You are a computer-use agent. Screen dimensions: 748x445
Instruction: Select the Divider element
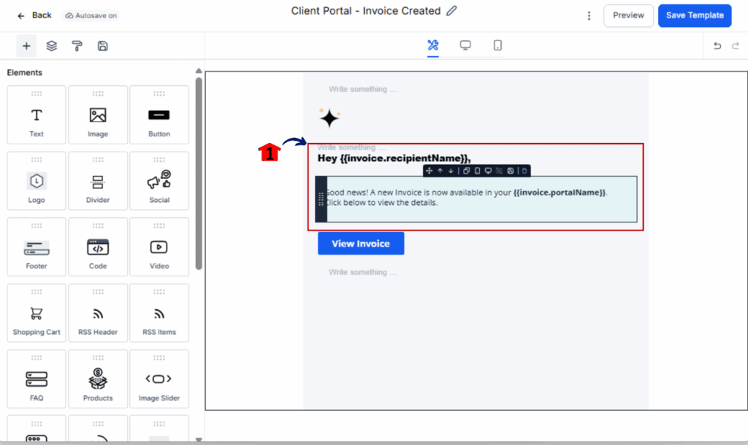98,181
